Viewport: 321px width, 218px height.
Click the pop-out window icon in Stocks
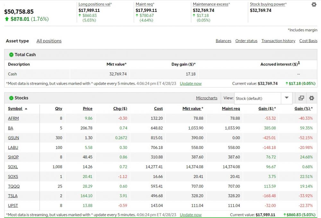(301, 98)
